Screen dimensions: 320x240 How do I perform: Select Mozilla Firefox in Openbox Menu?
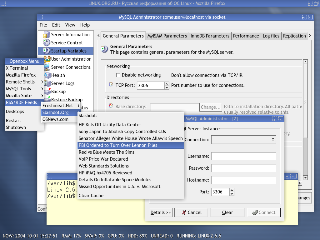tap(24, 75)
